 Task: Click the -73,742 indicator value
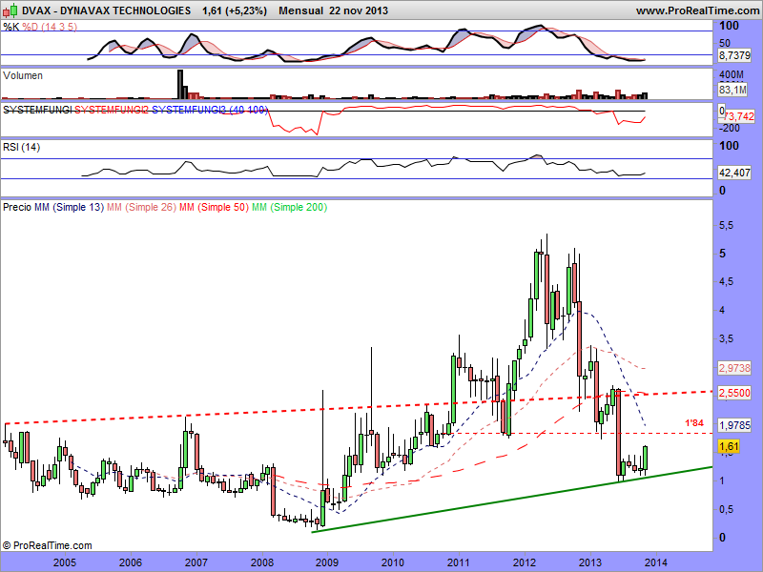pyautogui.click(x=738, y=116)
